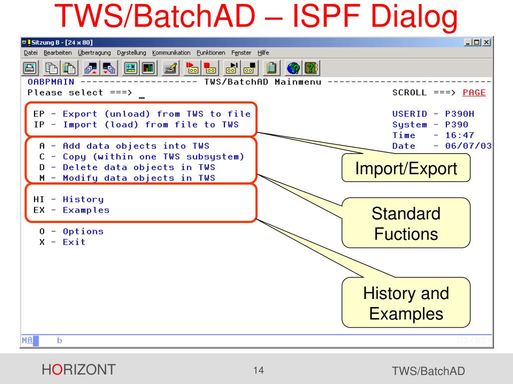The image size is (513, 384).
Task: Open the Display Setup toolbar icon
Action: (131, 68)
